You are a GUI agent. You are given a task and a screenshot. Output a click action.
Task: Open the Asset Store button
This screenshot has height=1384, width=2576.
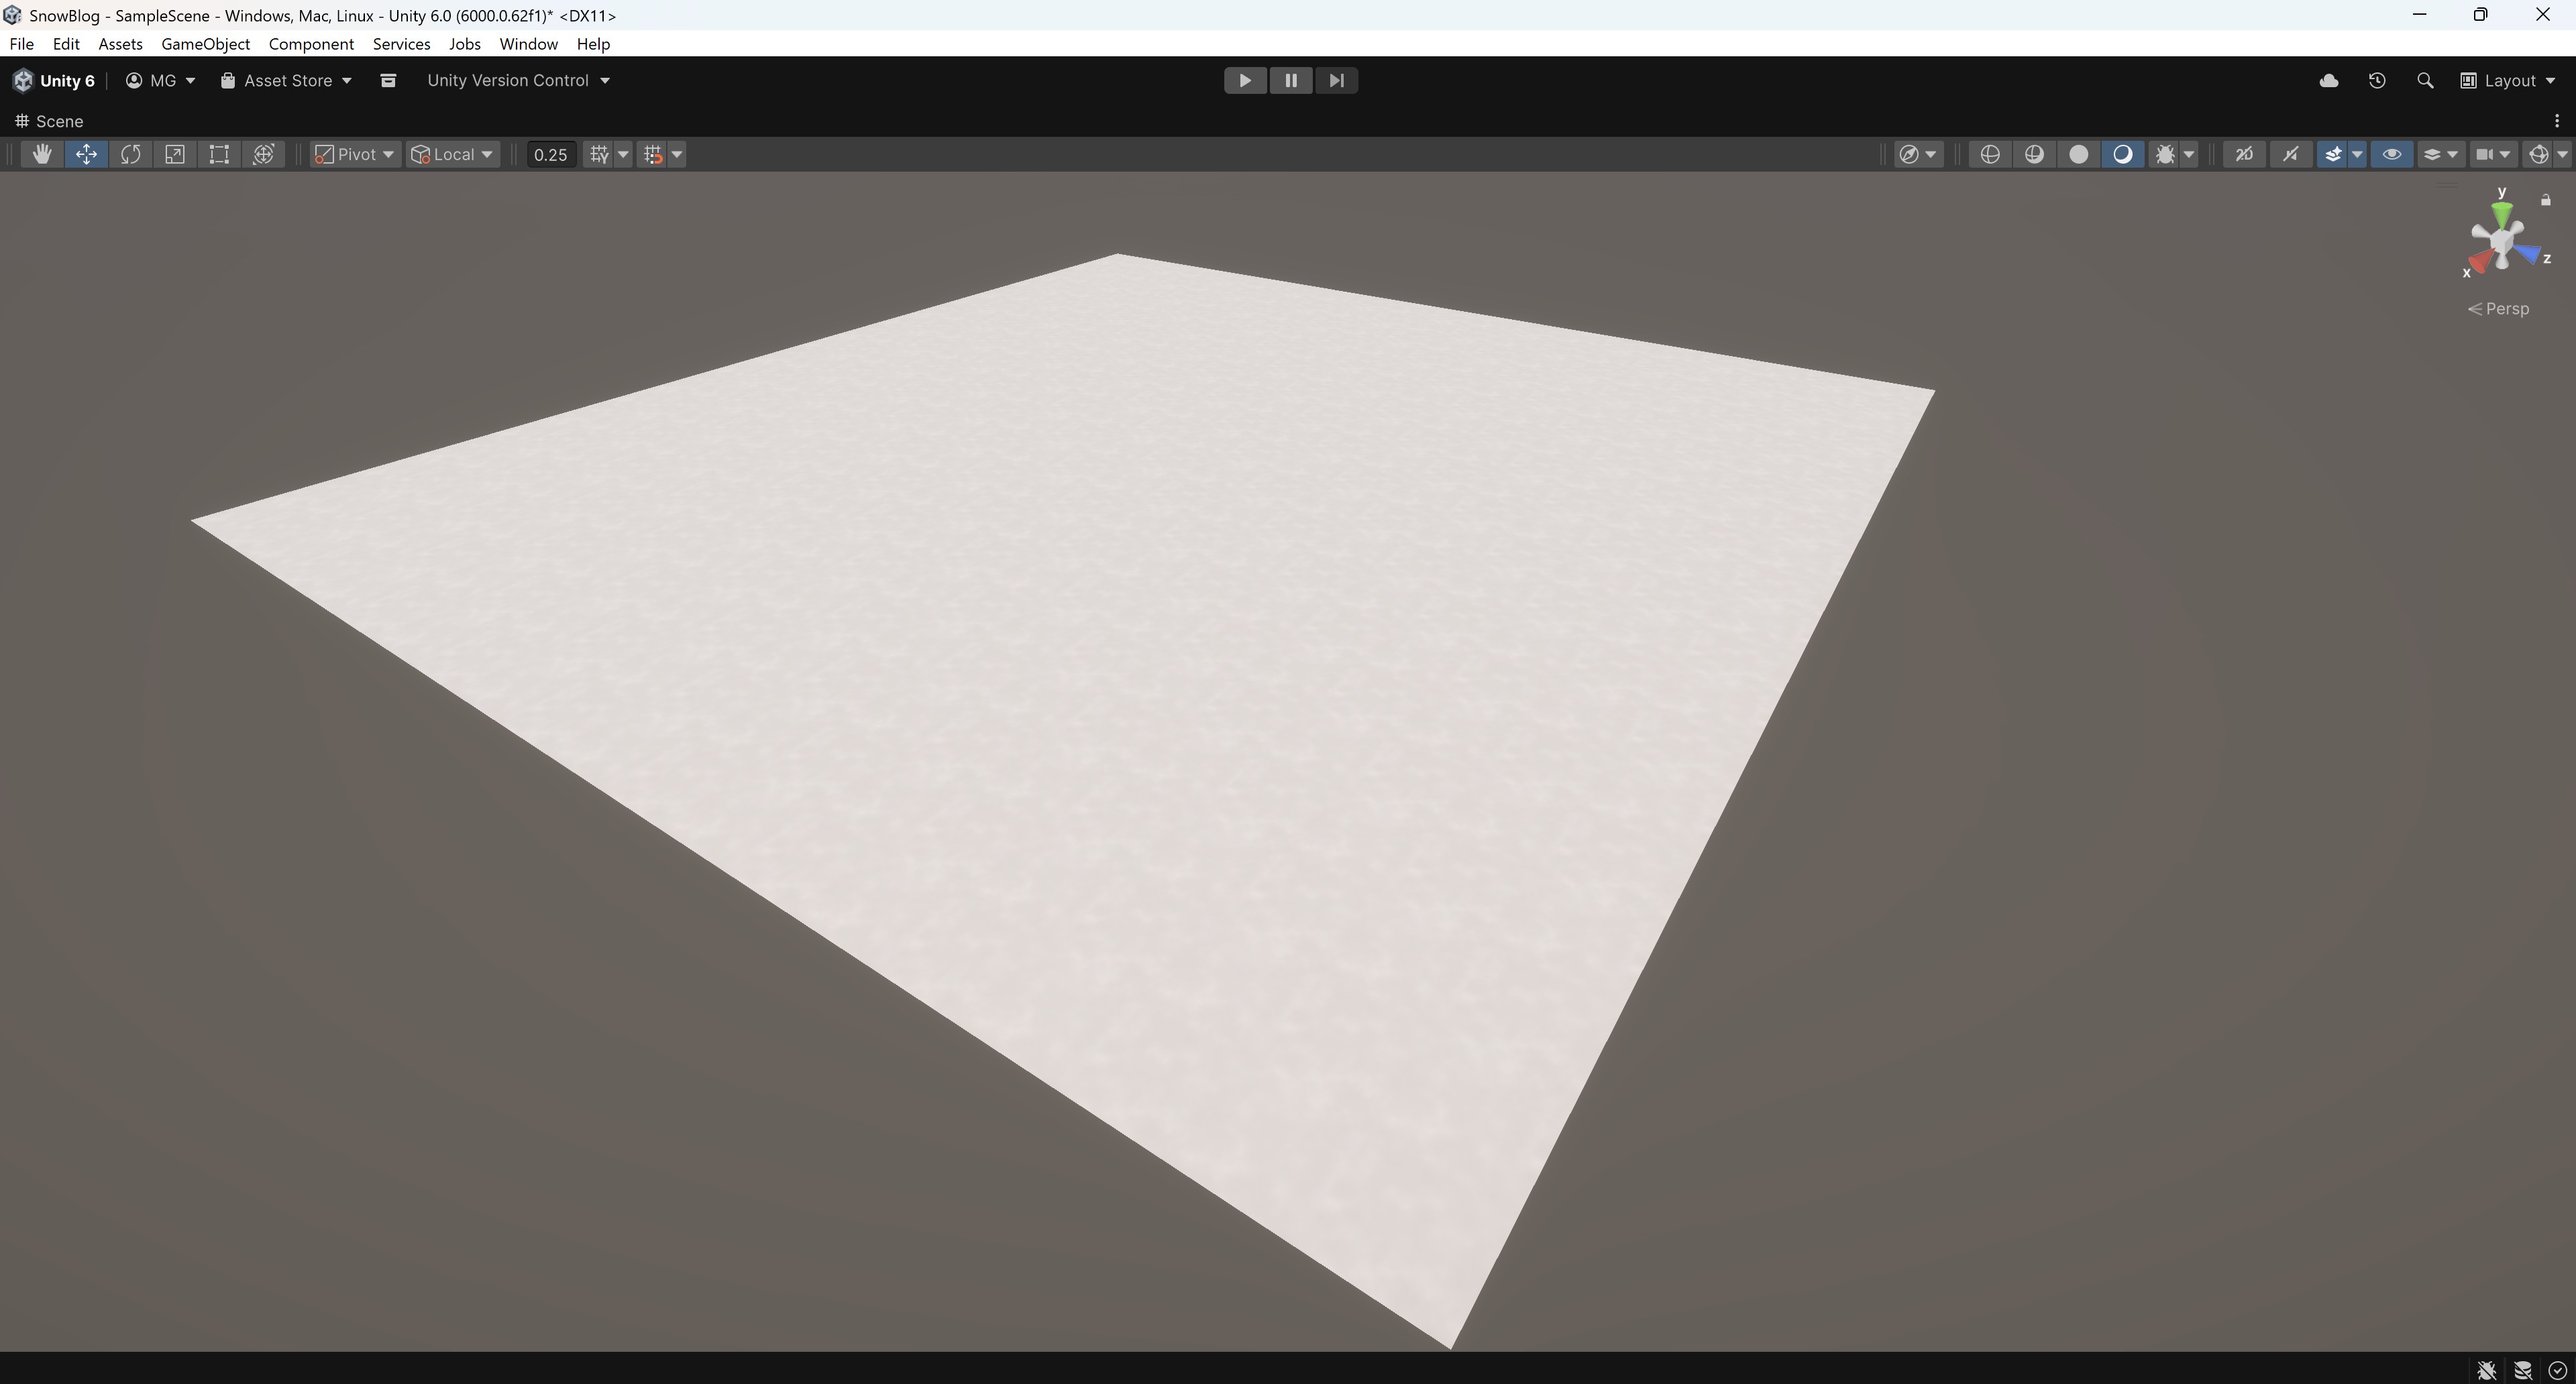[x=287, y=80]
